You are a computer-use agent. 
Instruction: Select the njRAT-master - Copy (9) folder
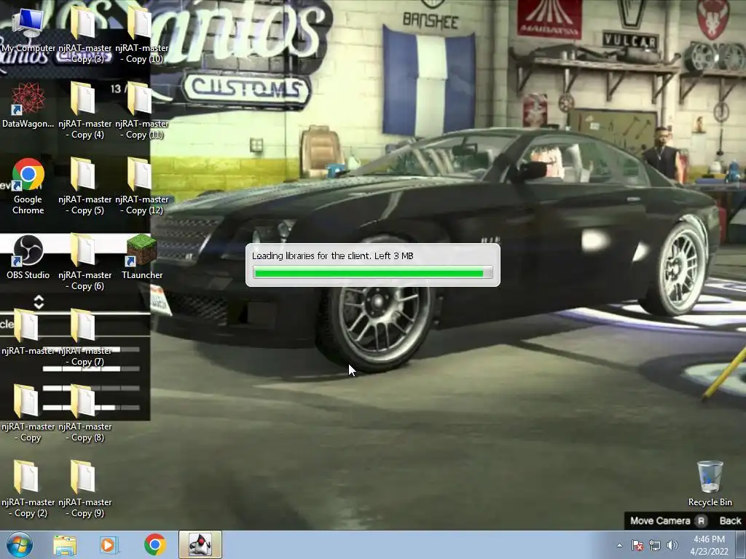point(85,489)
